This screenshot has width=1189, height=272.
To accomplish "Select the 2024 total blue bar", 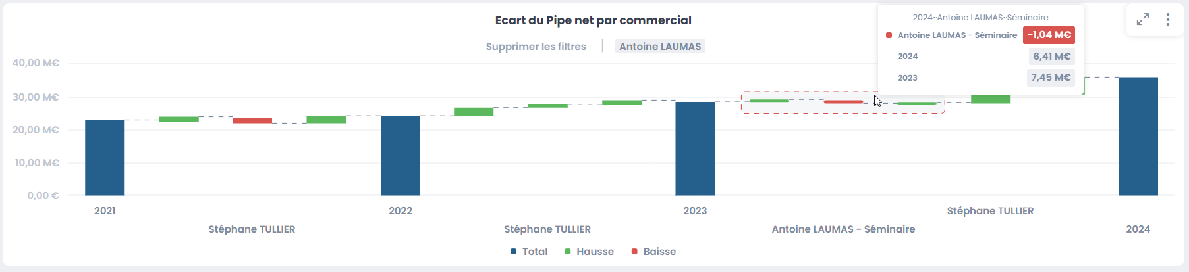I will tap(1138, 137).
